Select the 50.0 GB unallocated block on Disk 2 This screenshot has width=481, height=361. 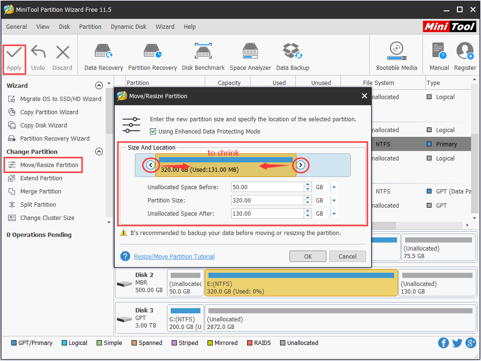(185, 283)
